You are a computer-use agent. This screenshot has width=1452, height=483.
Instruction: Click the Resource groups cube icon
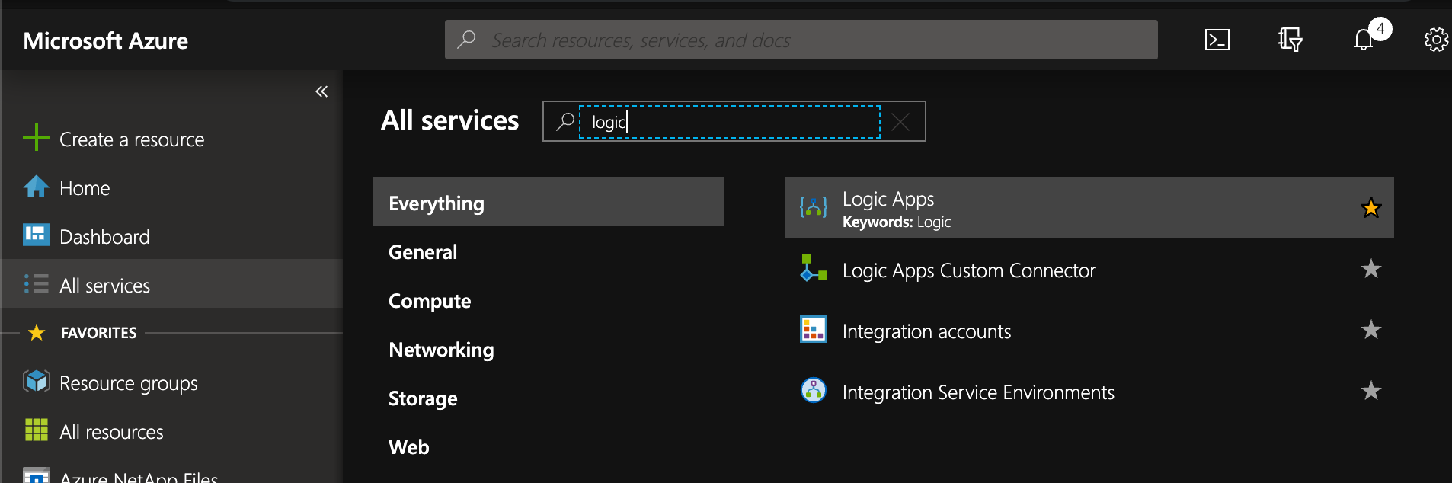click(x=36, y=382)
